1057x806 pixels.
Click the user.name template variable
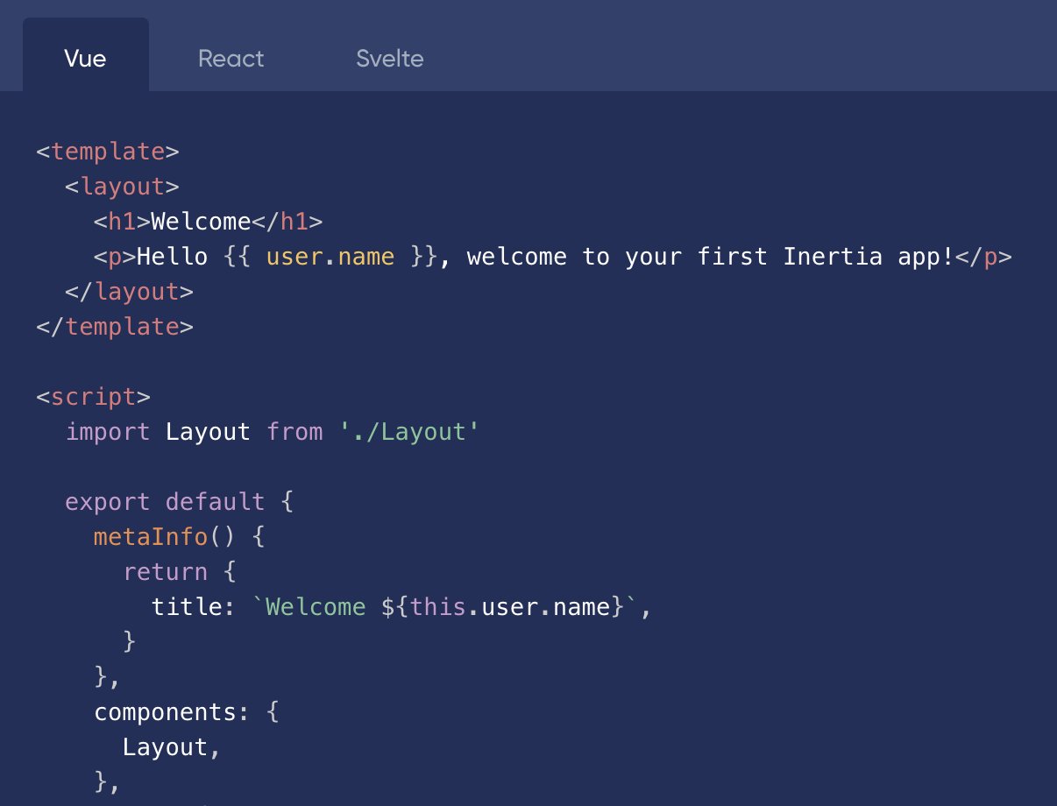click(x=330, y=257)
